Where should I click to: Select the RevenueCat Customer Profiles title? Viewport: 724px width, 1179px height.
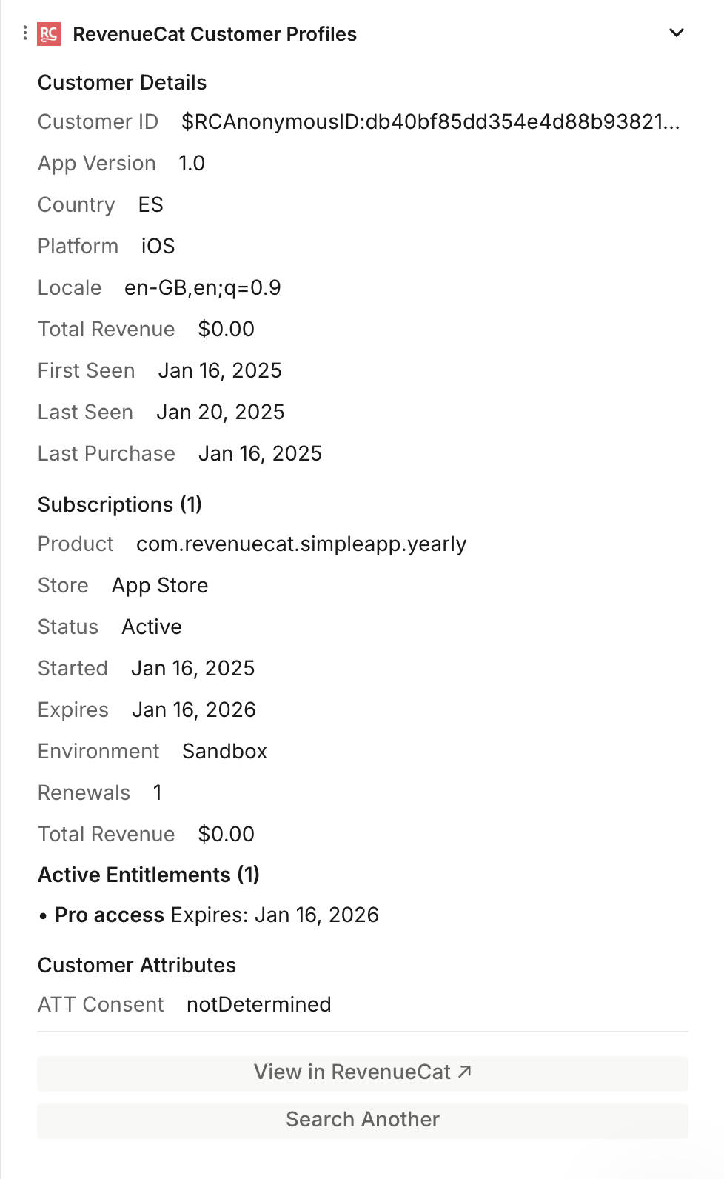(x=214, y=33)
